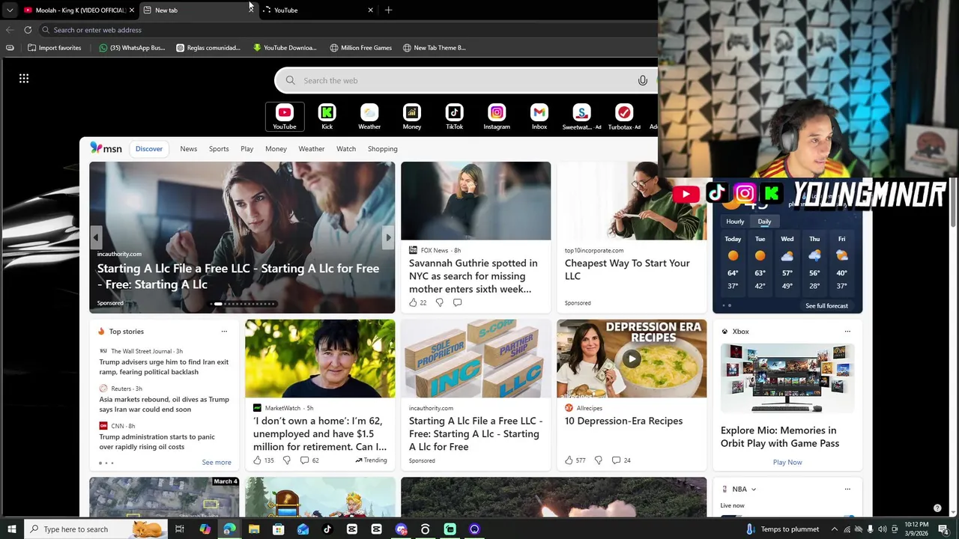
Task: Open the Kick quick link tile
Action: [327, 117]
